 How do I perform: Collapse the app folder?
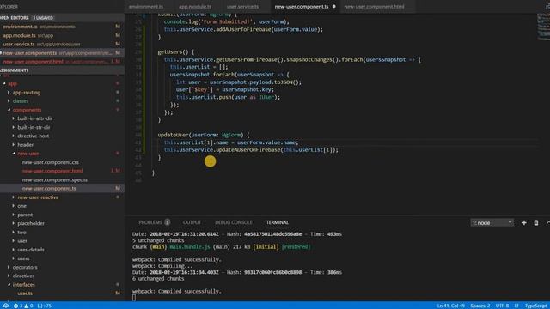point(12,84)
